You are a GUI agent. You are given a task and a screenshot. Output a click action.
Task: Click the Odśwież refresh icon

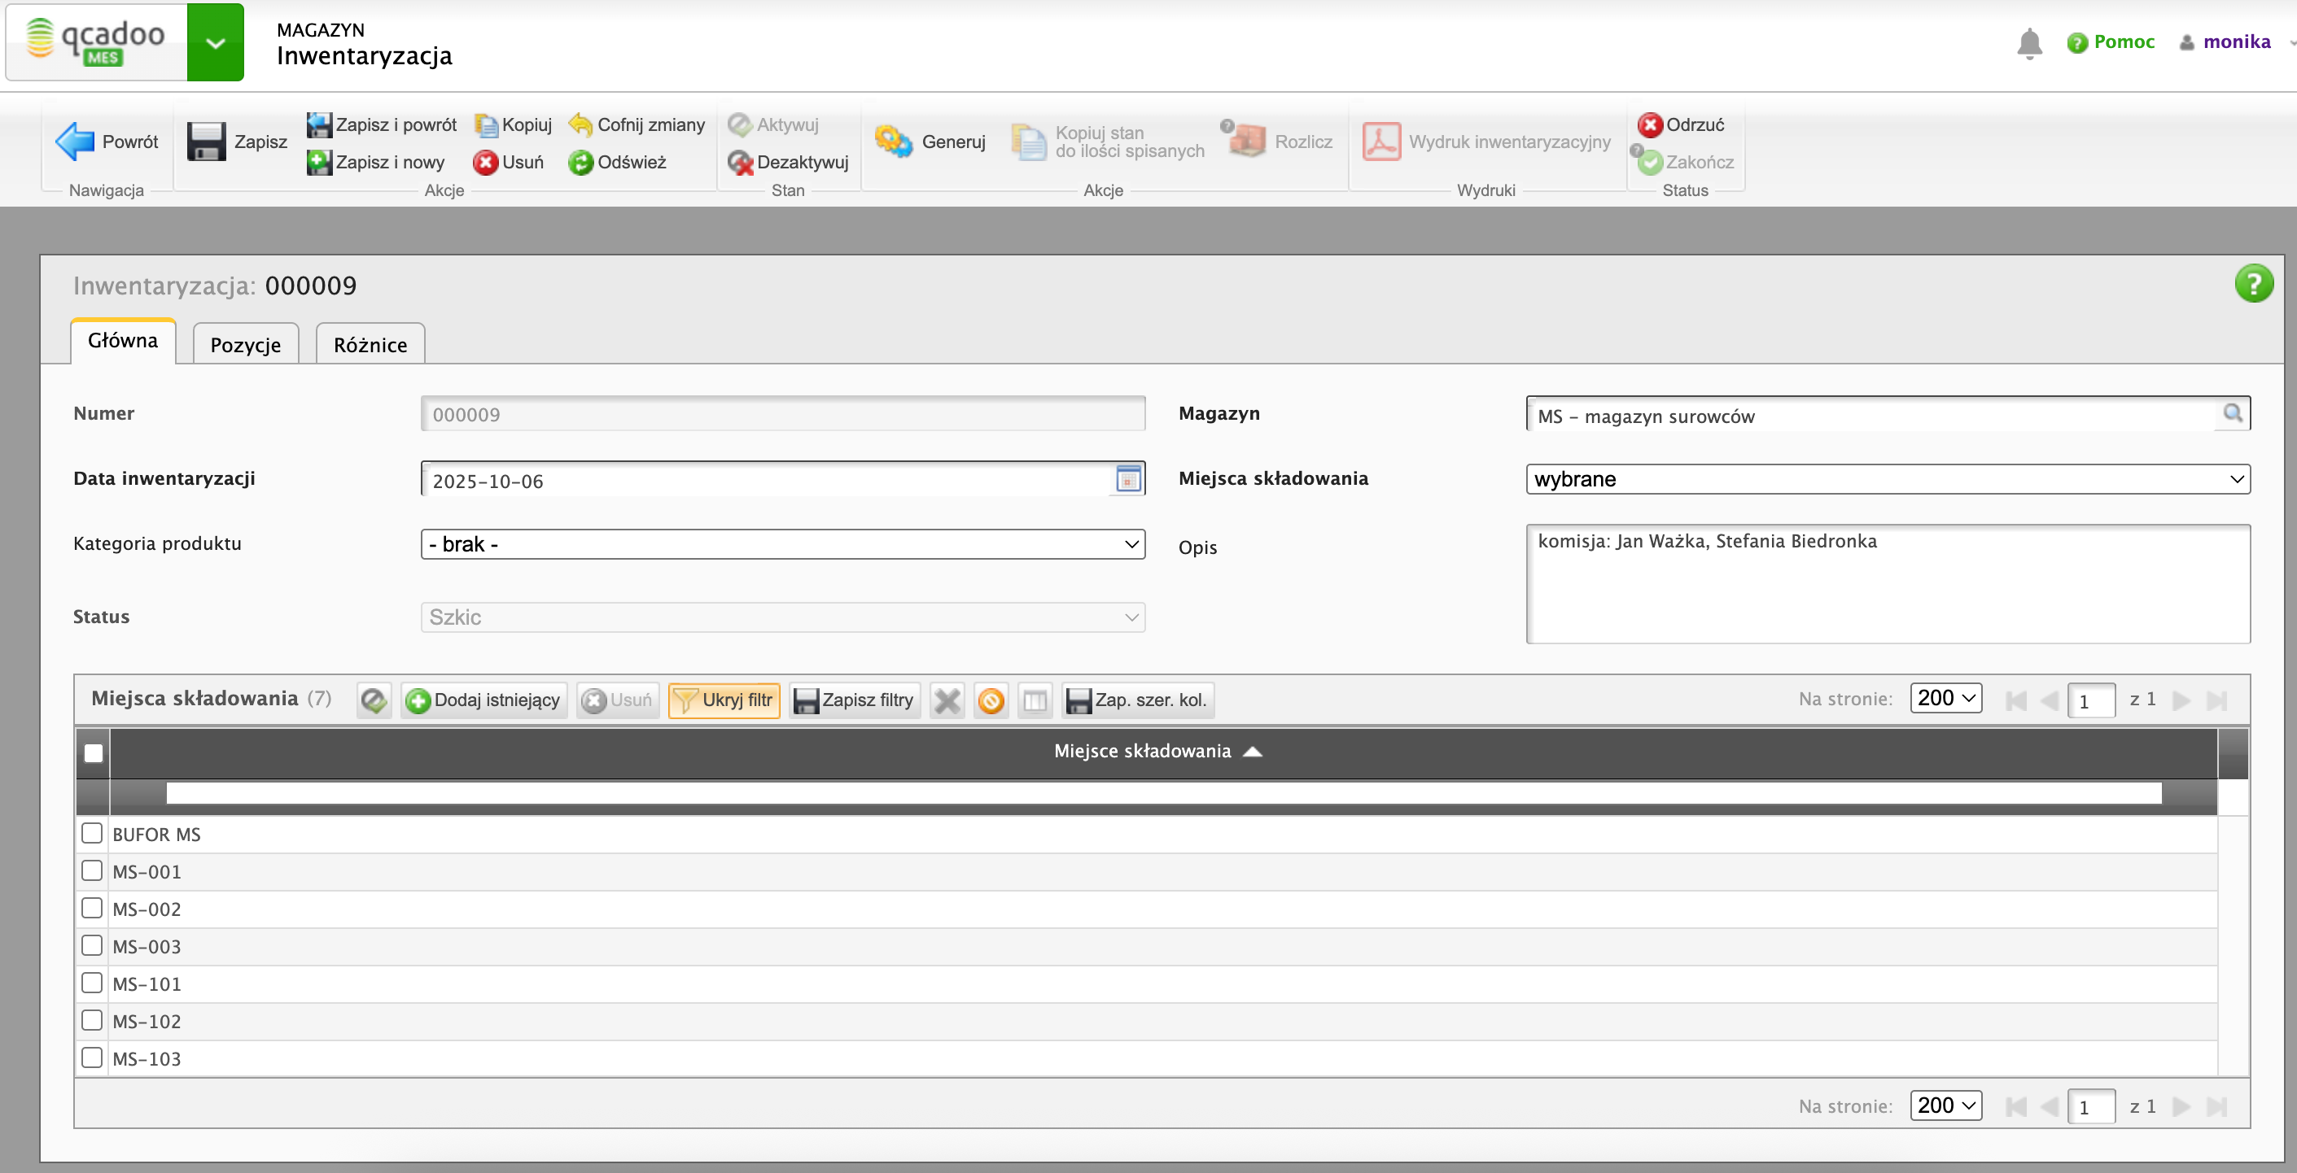pyautogui.click(x=580, y=162)
